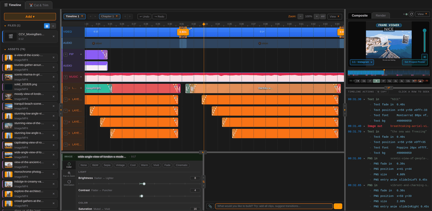432x211 pixels.
Task: Toggle the plus box on the PIP track
Action: click(66, 54)
